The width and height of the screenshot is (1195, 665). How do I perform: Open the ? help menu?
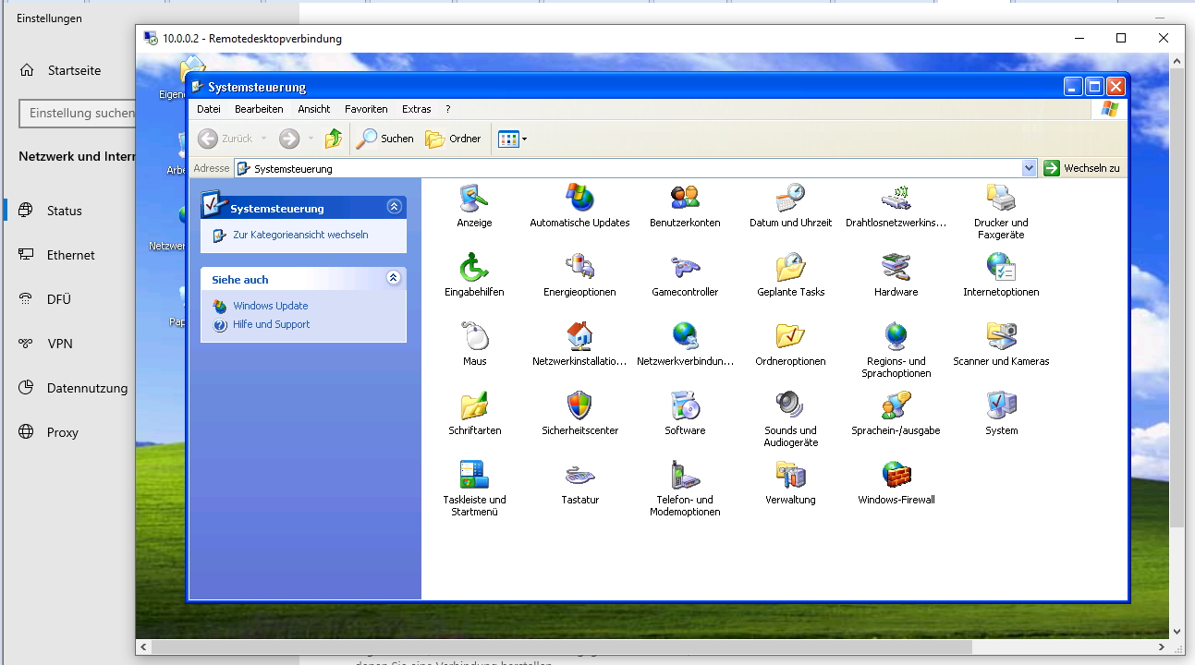point(448,109)
